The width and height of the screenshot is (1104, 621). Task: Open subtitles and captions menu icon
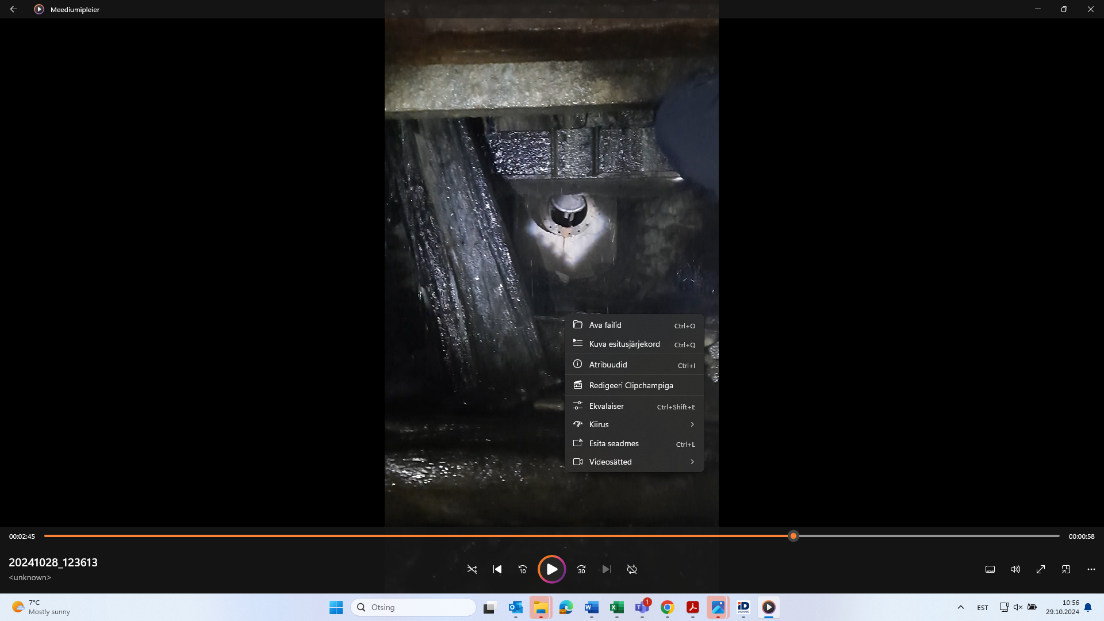[990, 569]
